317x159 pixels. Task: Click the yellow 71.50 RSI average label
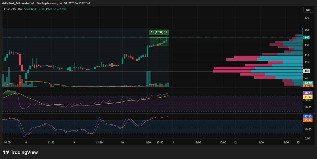click(x=308, y=97)
